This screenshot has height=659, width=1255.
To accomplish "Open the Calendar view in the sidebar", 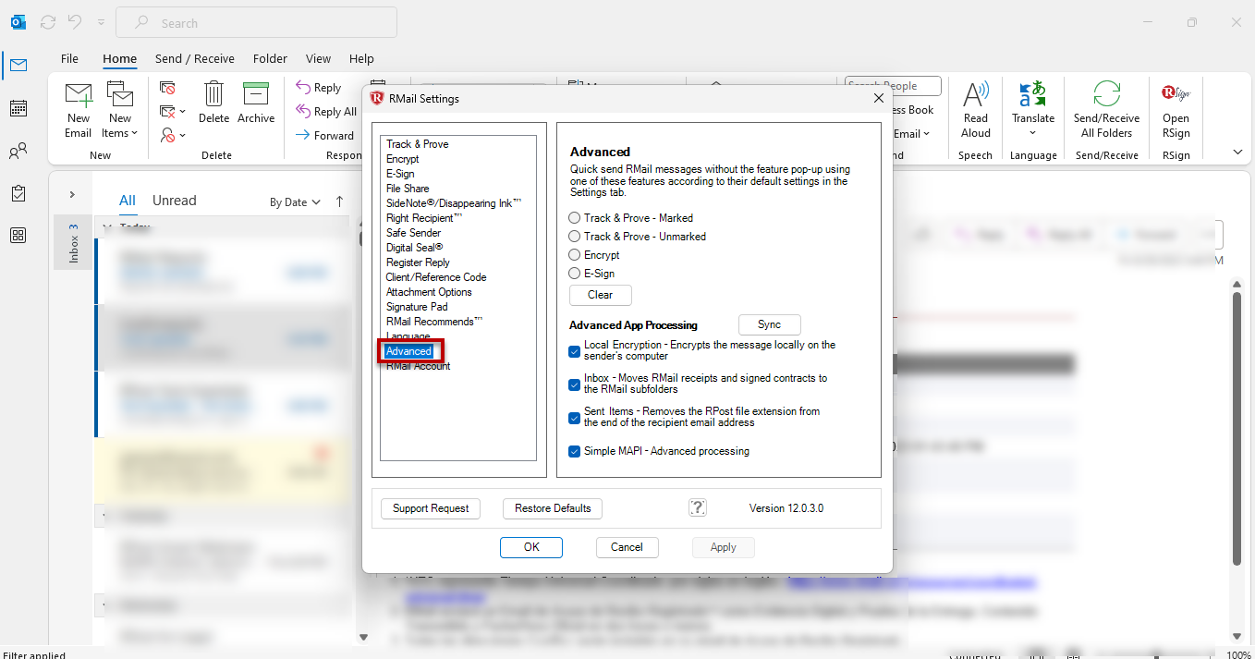I will point(18,108).
